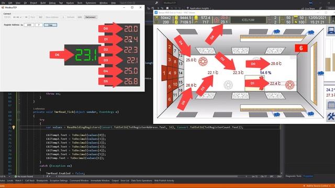
Task: Open the File menu in Visual Studio
Action: (3, 3)
